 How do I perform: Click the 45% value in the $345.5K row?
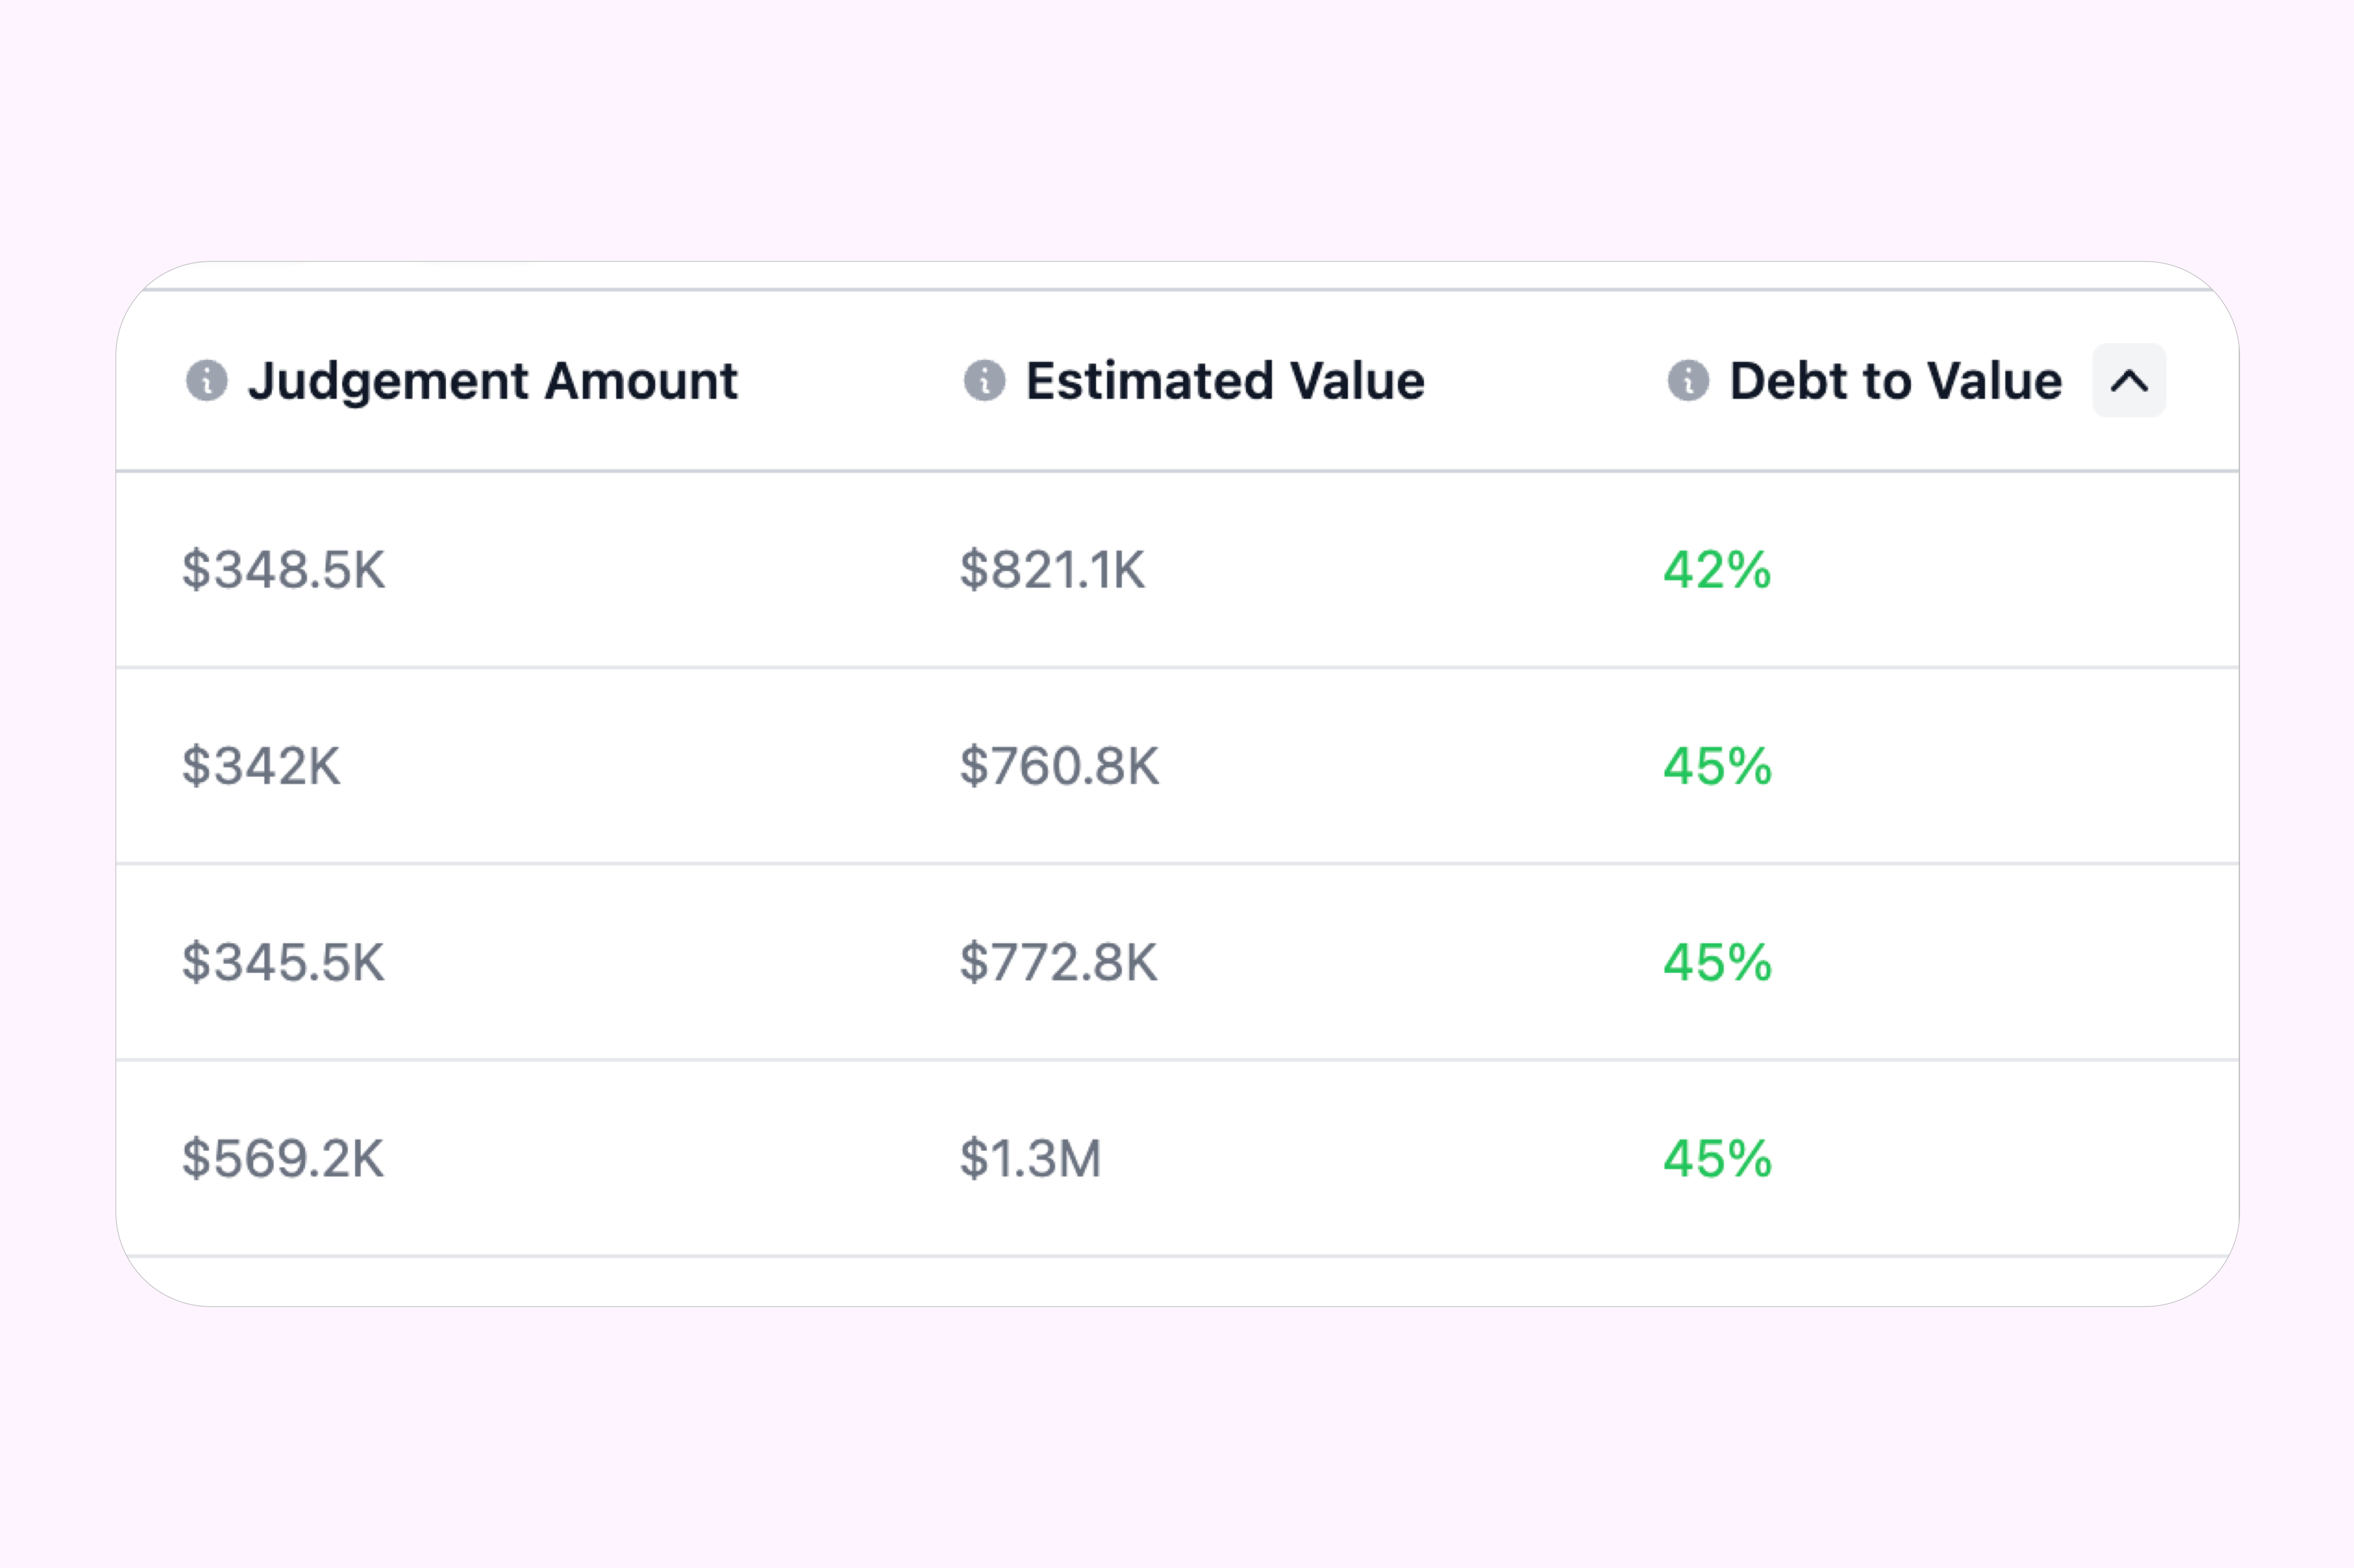[x=1717, y=962]
